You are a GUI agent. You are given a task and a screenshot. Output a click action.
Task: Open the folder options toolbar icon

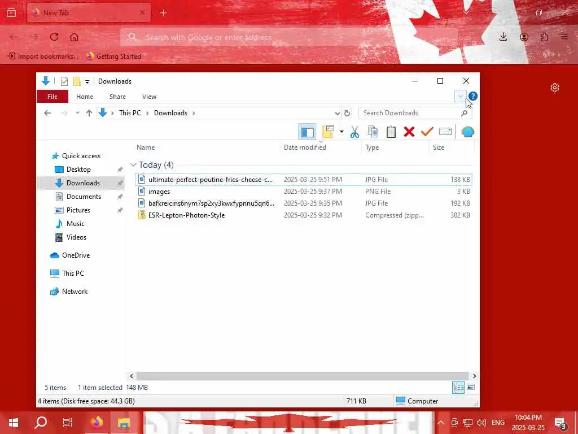[x=328, y=132]
